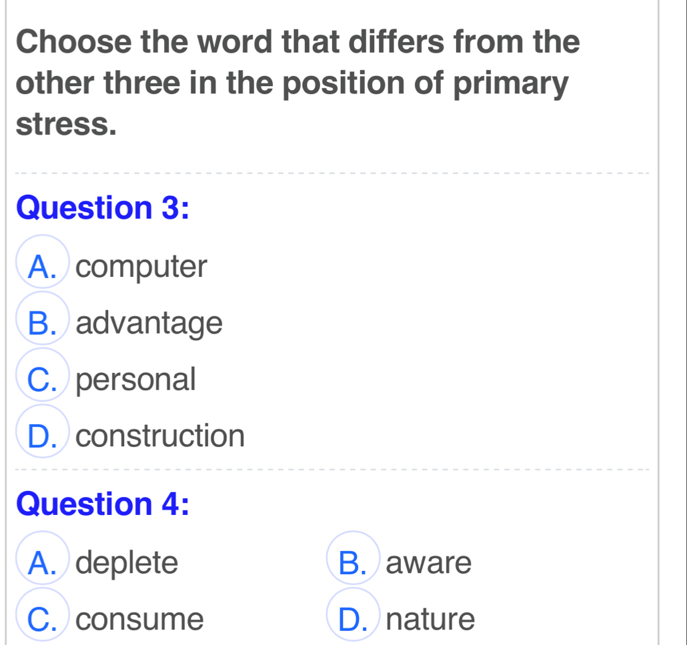Choose option B circle for aware

[354, 564]
